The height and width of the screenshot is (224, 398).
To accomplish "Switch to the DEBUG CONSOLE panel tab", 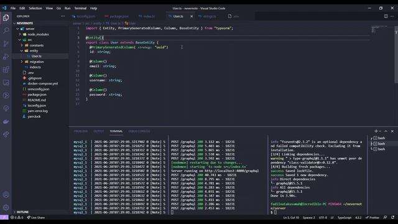I will tap(139, 131).
